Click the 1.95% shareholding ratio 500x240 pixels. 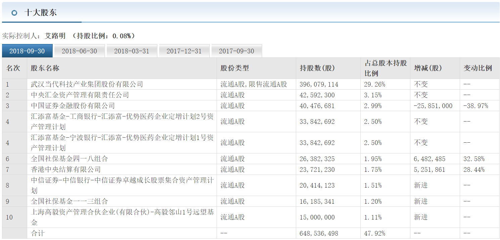pyautogui.click(x=373, y=159)
